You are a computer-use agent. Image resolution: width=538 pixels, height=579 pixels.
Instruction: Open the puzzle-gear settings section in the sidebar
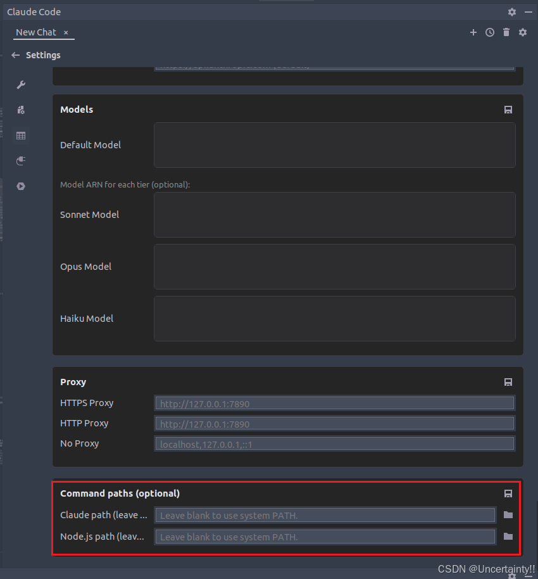tap(21, 110)
